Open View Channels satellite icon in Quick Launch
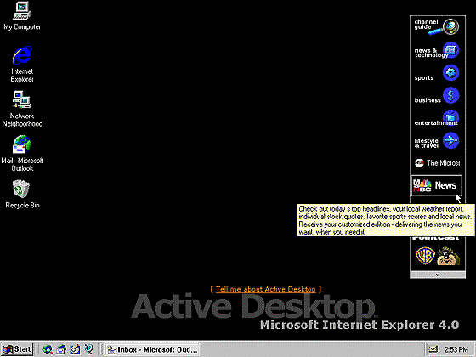This screenshot has width=476, height=357. click(x=89, y=349)
